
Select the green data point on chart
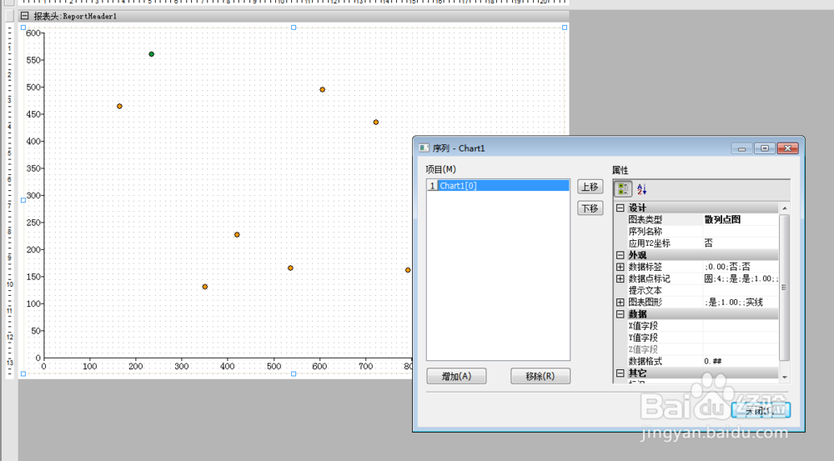click(152, 54)
